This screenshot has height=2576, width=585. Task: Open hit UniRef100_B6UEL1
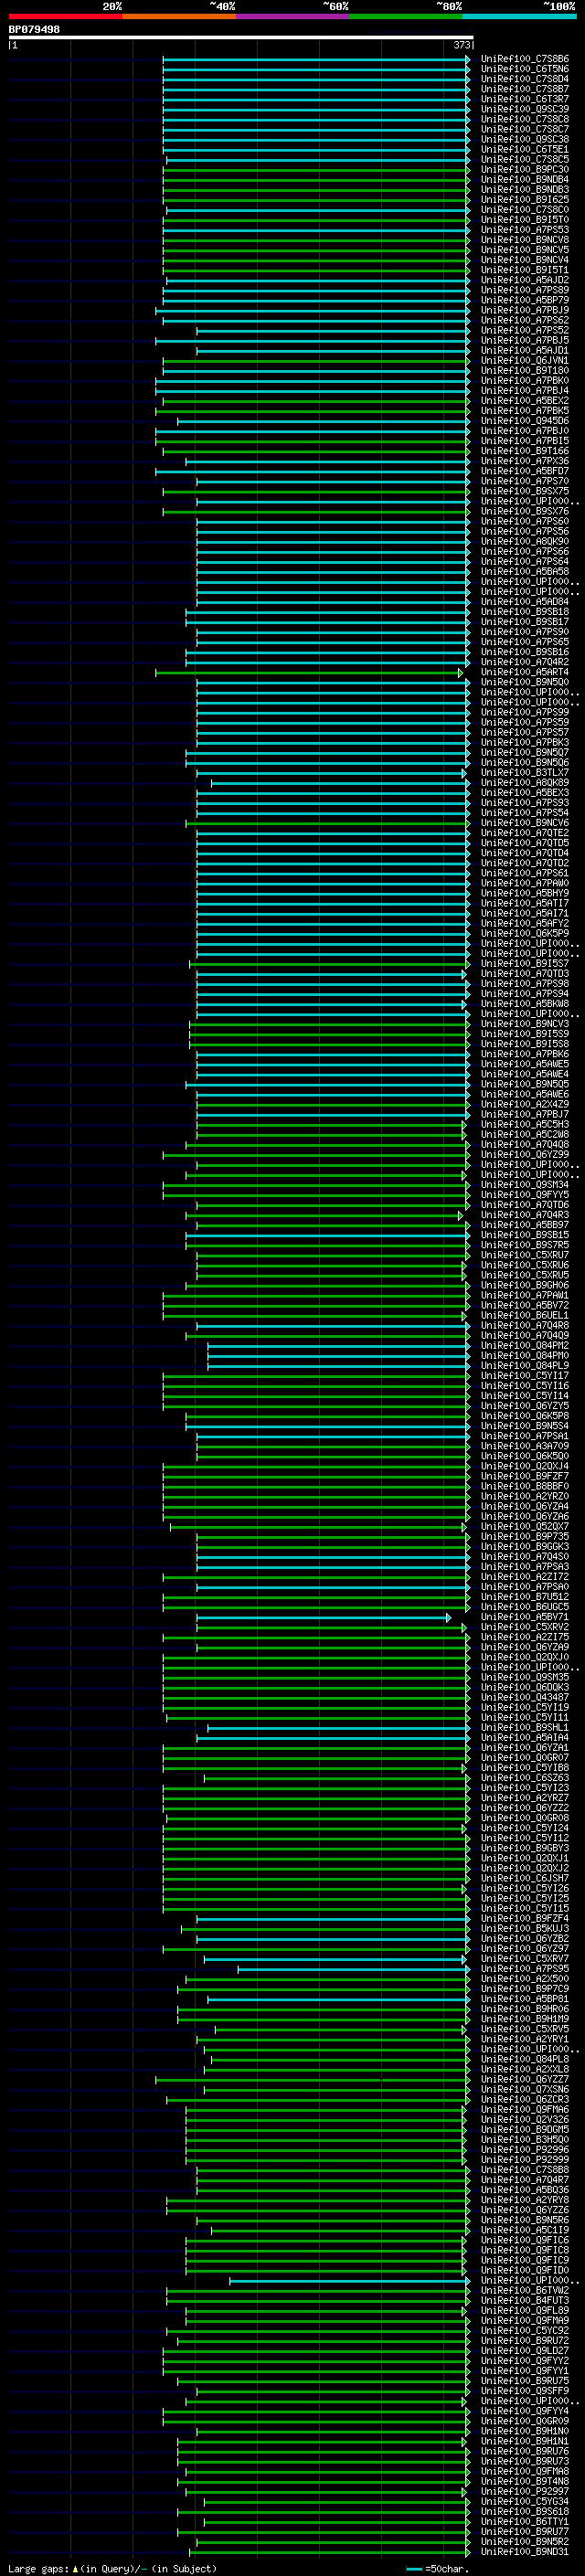525,1316
